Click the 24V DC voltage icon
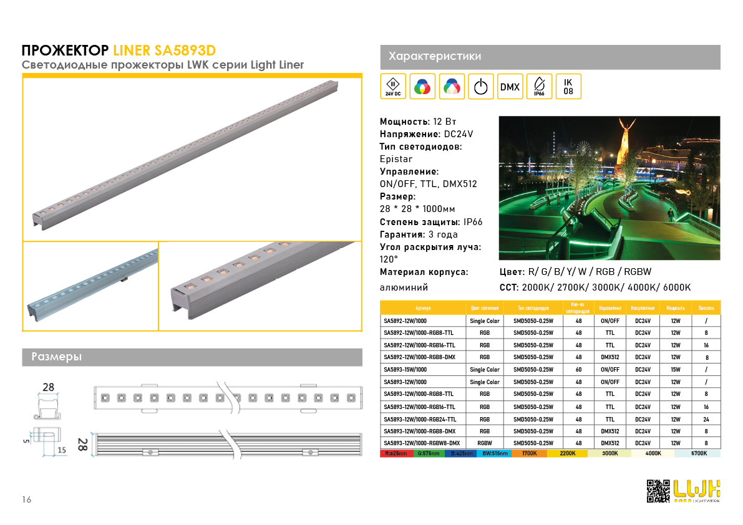Screen dimensions: 743x525 (393, 87)
